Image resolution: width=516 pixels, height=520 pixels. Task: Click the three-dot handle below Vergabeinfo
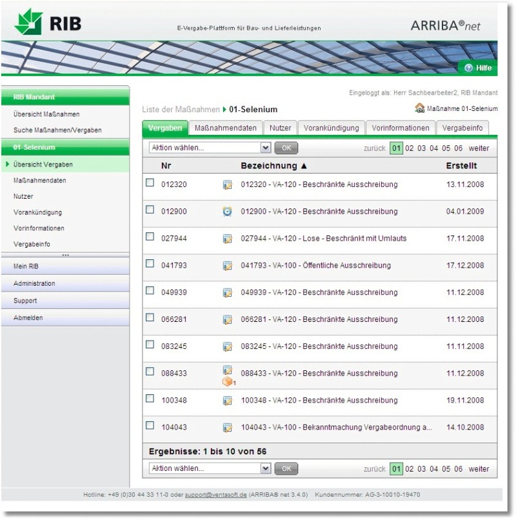point(65,255)
